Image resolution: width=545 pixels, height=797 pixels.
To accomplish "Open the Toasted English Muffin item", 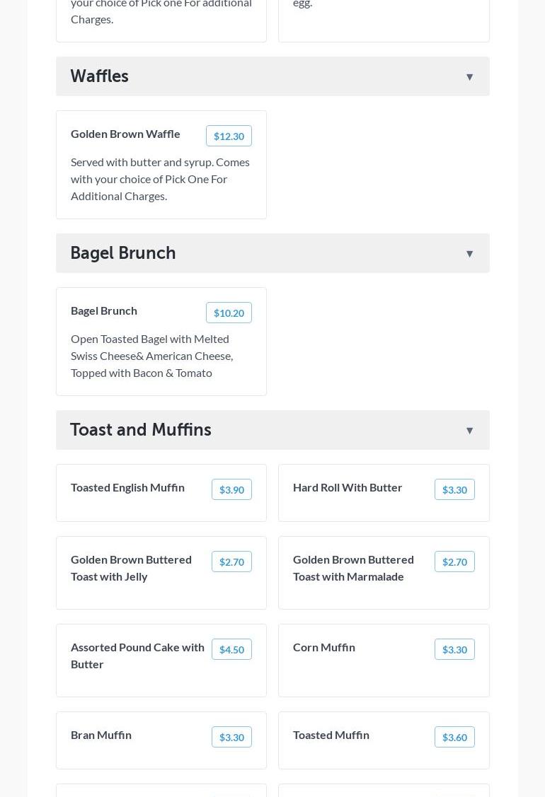I will (127, 487).
